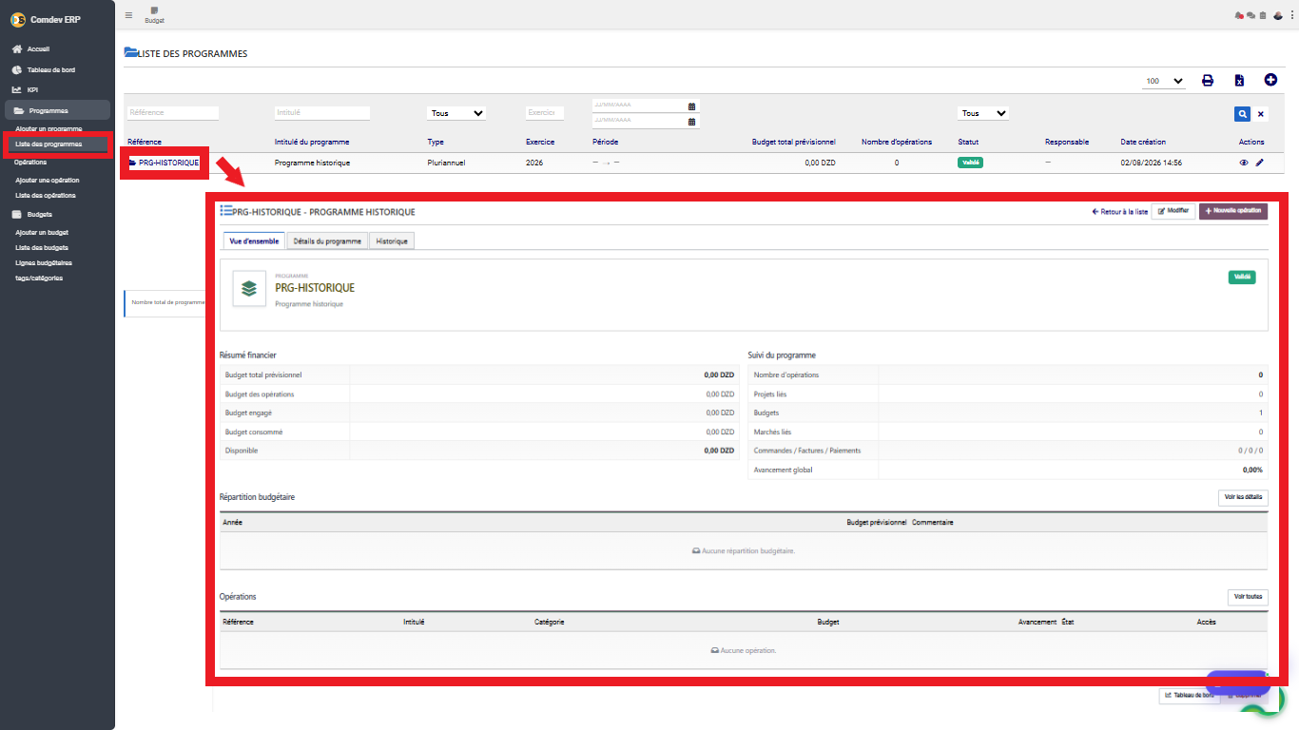Open Ajouter une opération in sidebar
Screen dimensions: 1299x730
coord(48,180)
